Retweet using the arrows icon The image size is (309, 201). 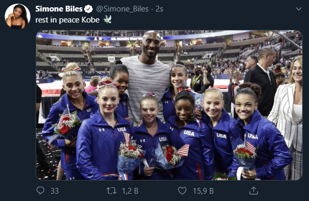click(112, 191)
